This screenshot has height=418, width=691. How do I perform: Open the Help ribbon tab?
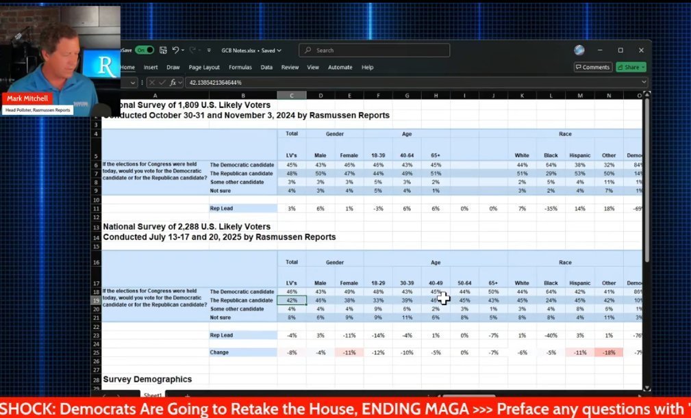pyautogui.click(x=367, y=67)
